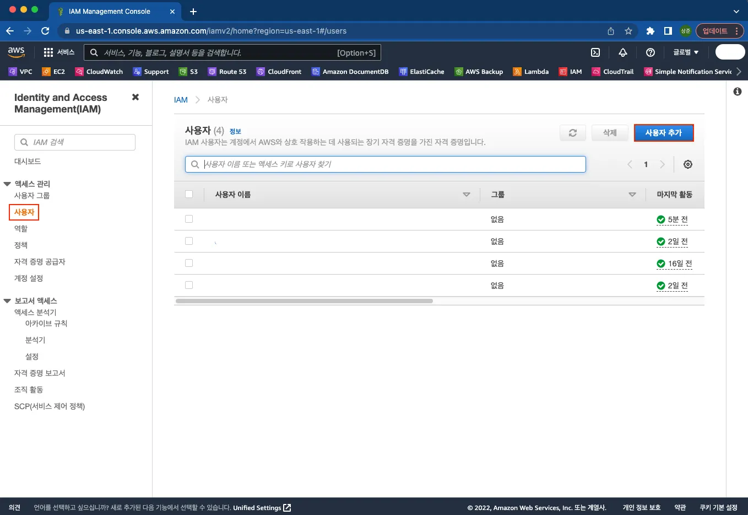Screen dimensions: 748x515
Task: Click the AWS logo home icon
Action: [17, 52]
